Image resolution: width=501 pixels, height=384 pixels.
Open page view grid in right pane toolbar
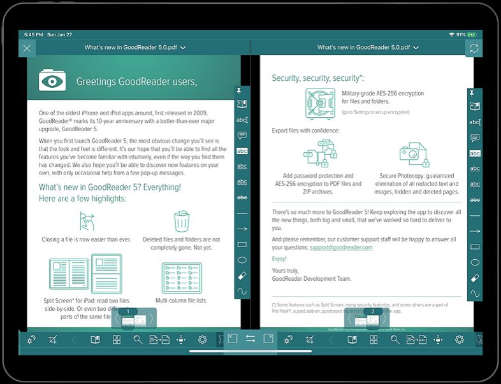[x=374, y=340]
